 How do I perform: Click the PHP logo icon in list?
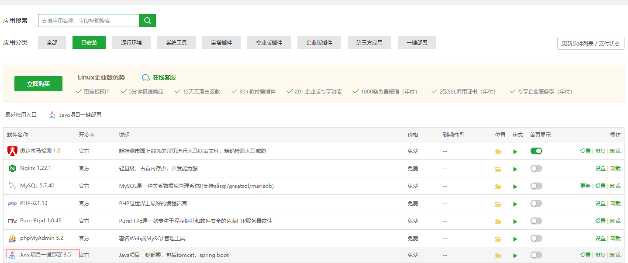(12, 204)
